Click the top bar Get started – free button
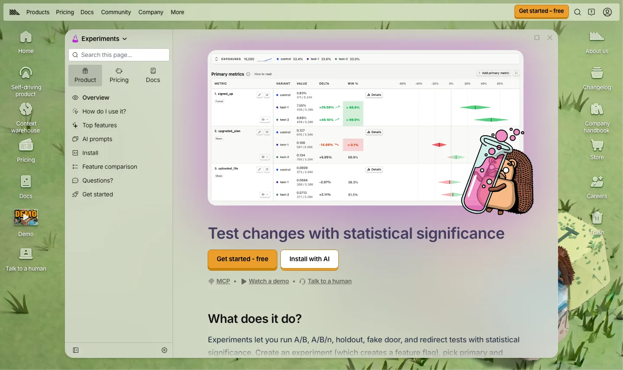Screen dimensions: 623x370 coord(541,12)
